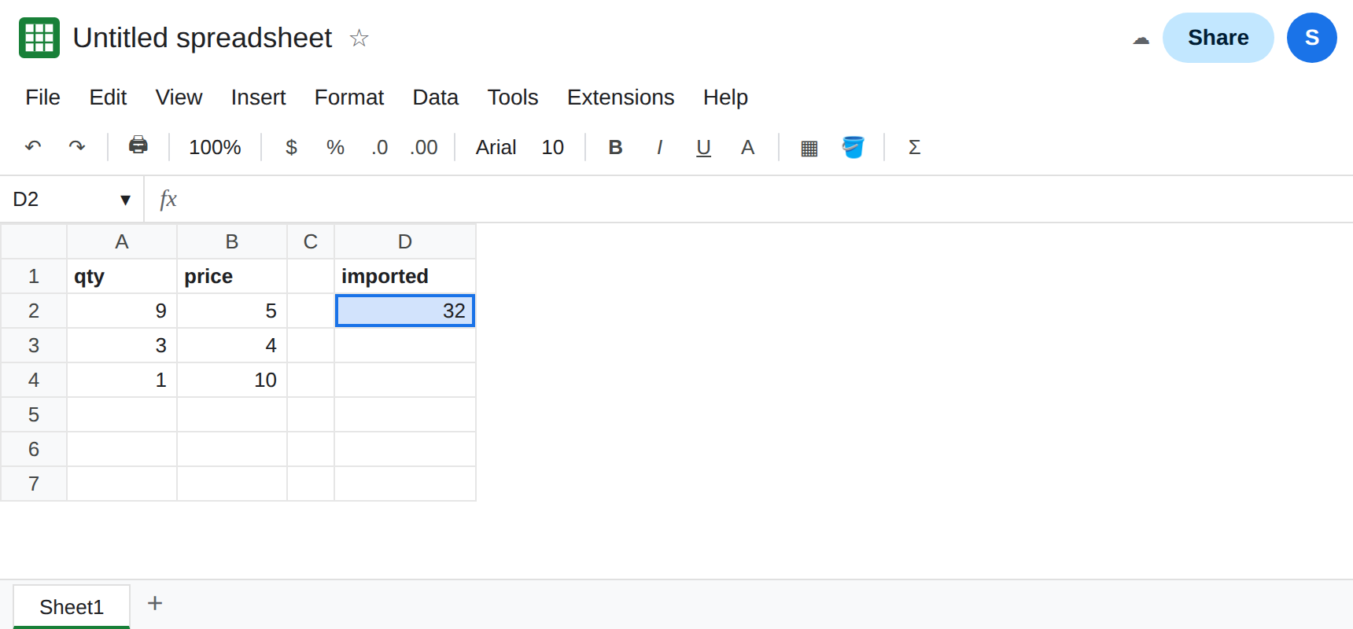
Task: Select the cell containing "imported"
Action: pyautogui.click(x=405, y=276)
